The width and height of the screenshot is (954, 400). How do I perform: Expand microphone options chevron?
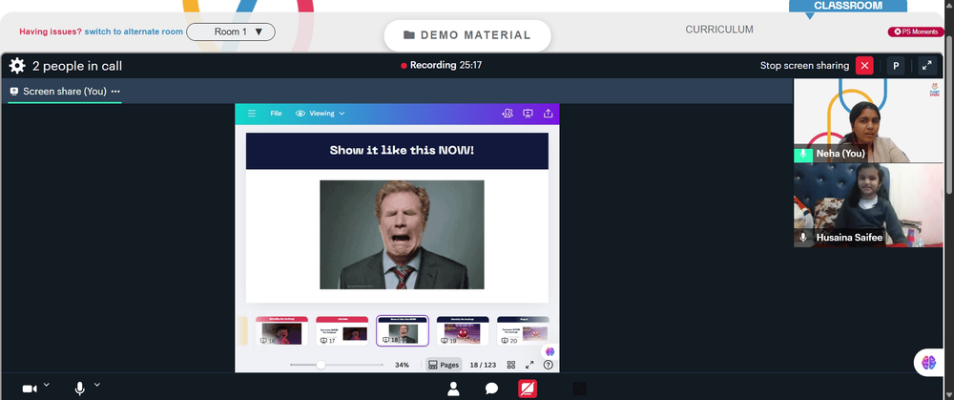click(x=96, y=385)
